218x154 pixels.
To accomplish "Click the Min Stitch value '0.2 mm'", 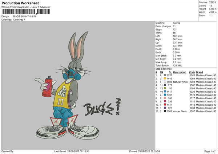I will coord(177,59).
